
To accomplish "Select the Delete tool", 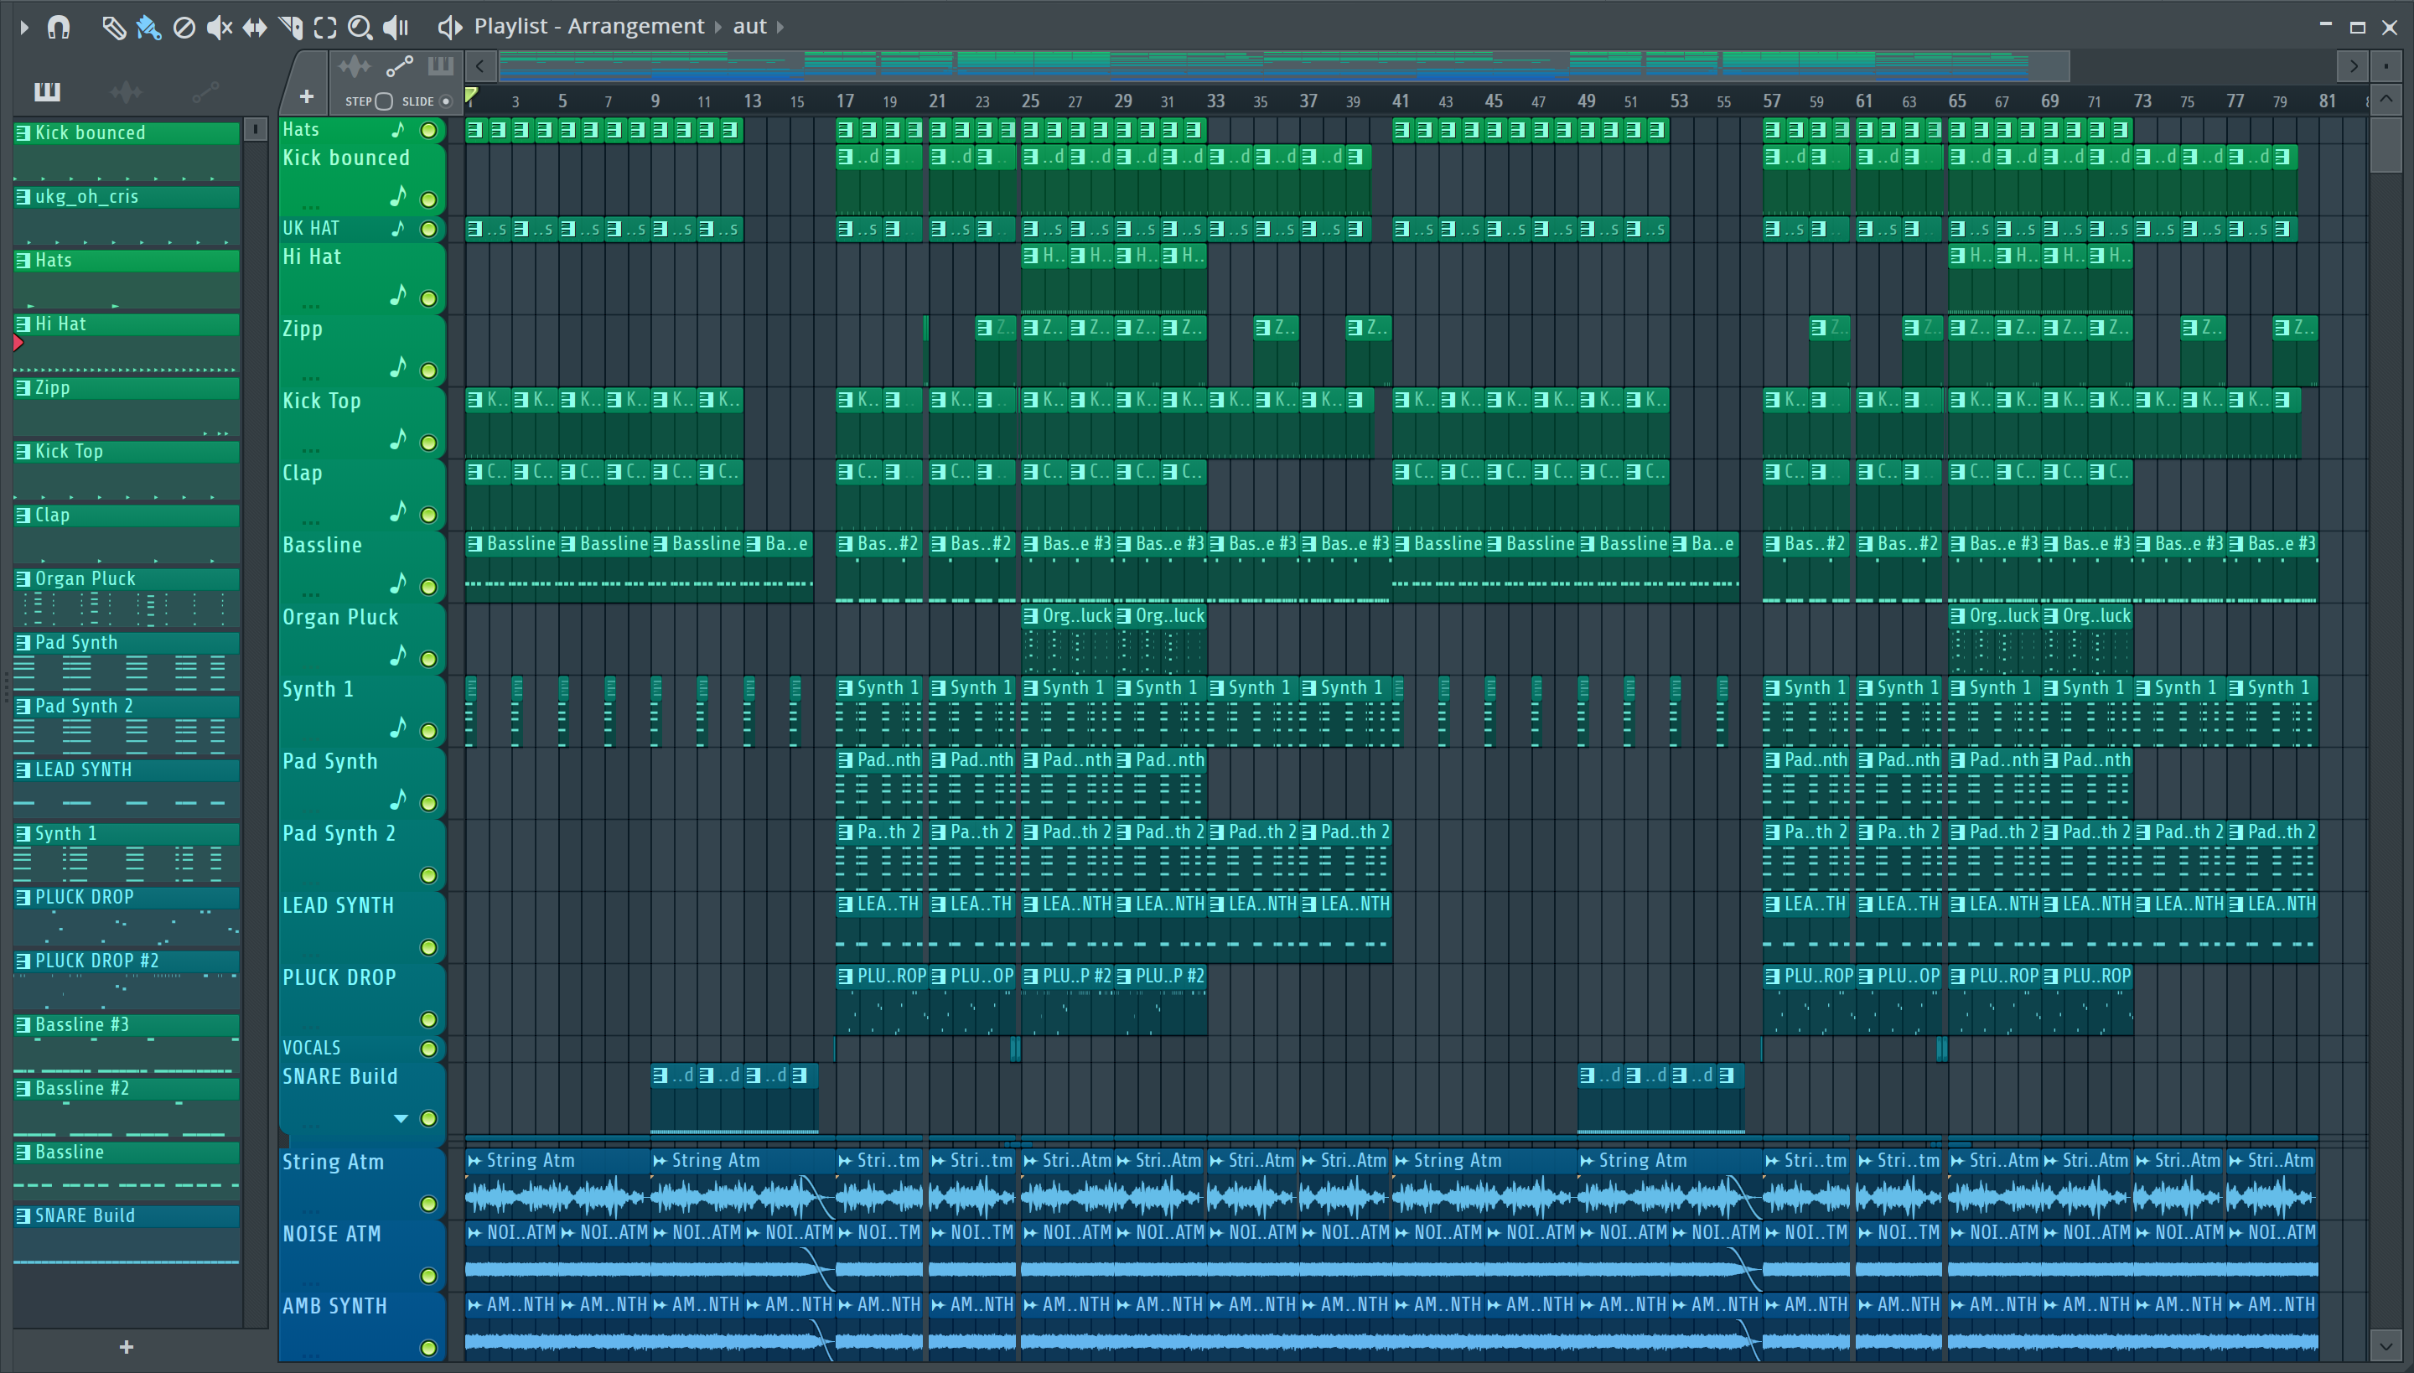I will pyautogui.click(x=184, y=28).
